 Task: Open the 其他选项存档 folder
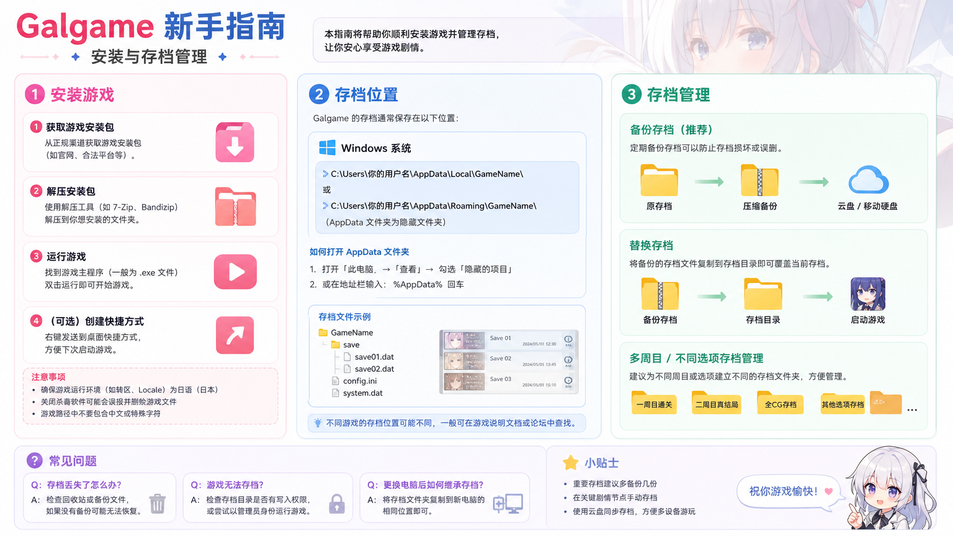pyautogui.click(x=843, y=403)
